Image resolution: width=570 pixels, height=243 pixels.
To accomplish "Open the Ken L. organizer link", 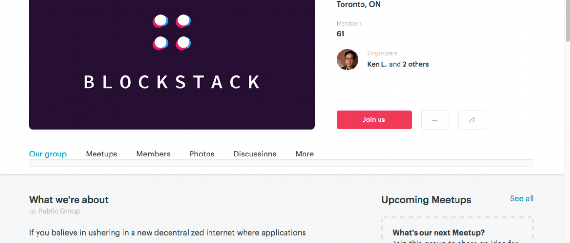I will point(377,64).
